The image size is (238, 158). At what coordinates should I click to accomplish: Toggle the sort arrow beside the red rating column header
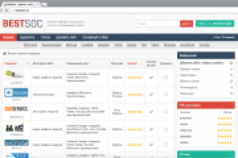[x=141, y=64]
